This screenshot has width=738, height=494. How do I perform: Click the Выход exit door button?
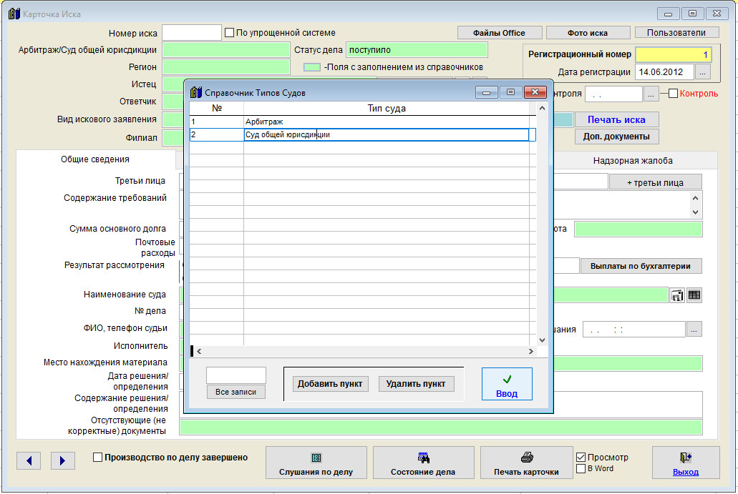tap(685, 463)
